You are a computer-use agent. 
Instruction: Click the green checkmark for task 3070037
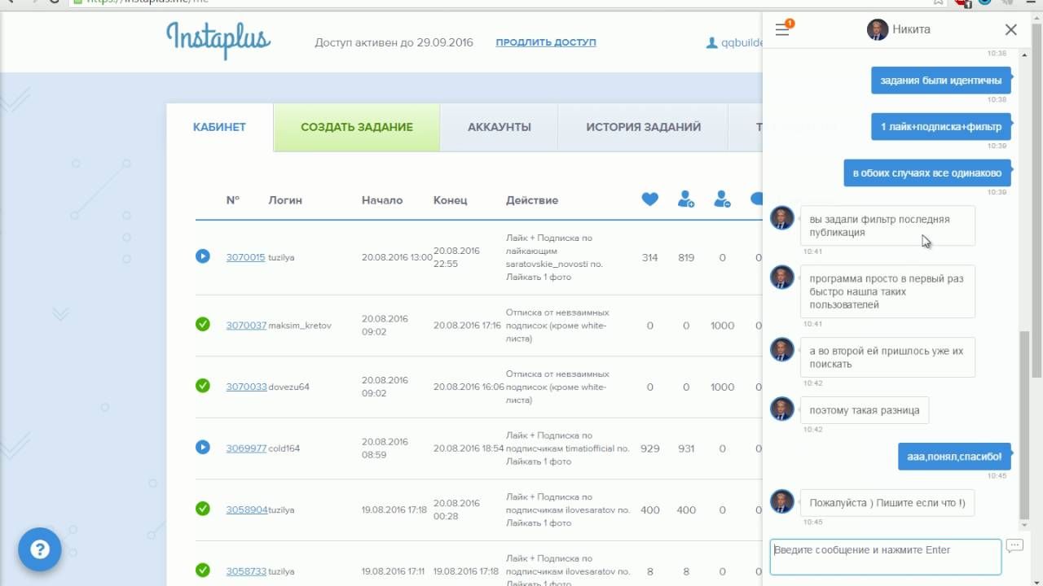tap(203, 325)
